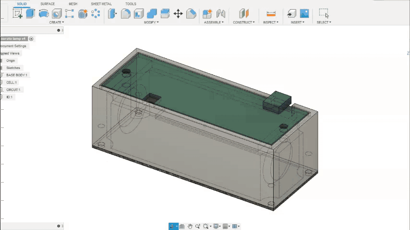The image size is (410, 230).
Task: Click the Insert Canvas image icon
Action: [x=304, y=13]
